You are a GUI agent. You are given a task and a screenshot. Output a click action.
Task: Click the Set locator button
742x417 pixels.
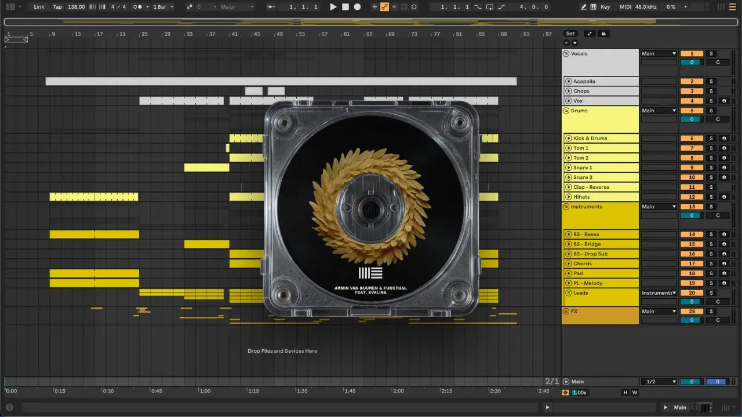(571, 34)
